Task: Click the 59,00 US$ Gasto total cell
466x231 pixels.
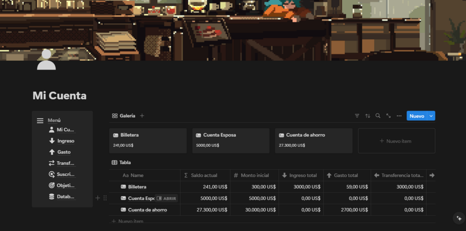Action: pos(347,187)
